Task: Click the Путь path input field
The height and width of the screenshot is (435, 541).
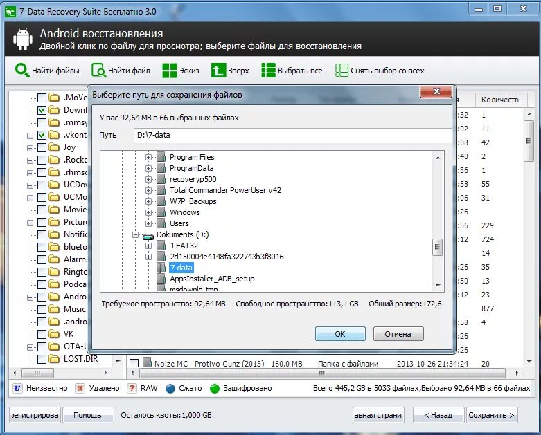Action: point(292,135)
